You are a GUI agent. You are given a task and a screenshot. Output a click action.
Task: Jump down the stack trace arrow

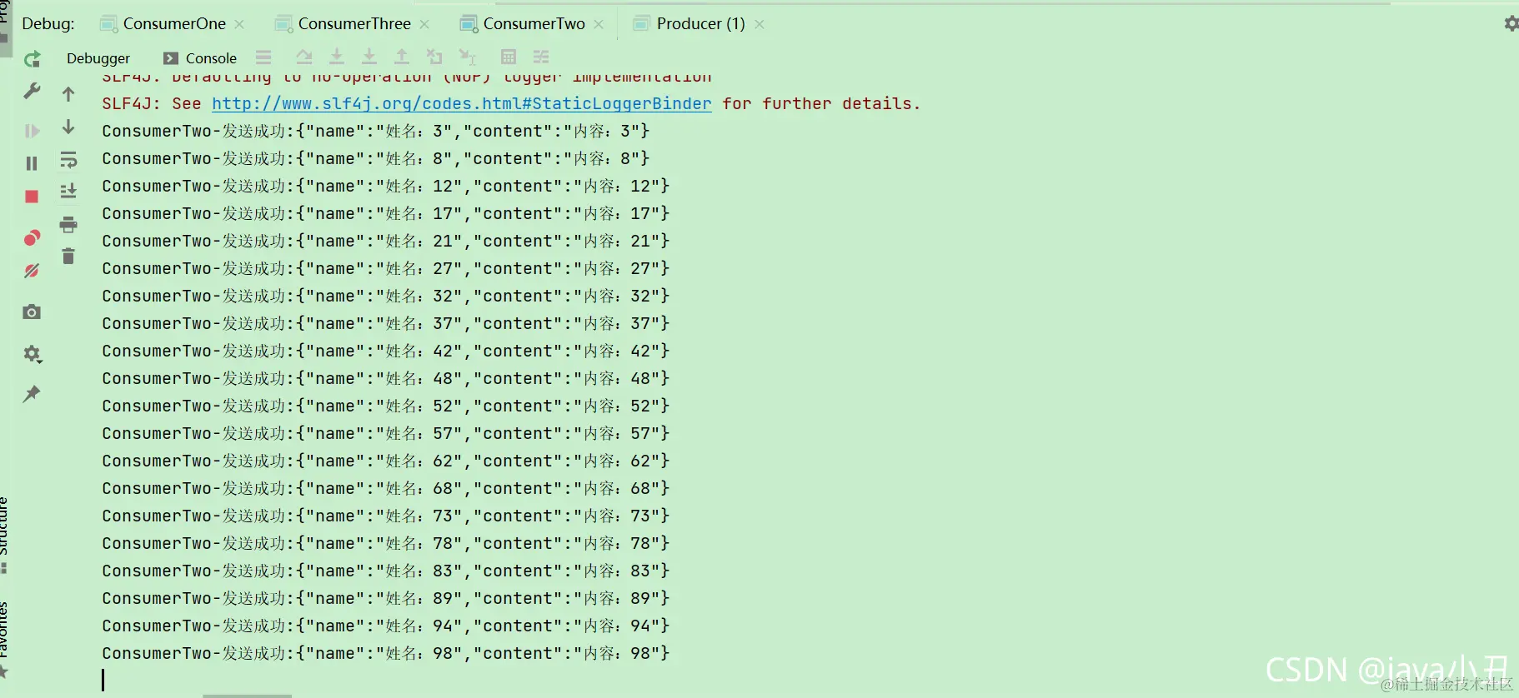[x=68, y=127]
